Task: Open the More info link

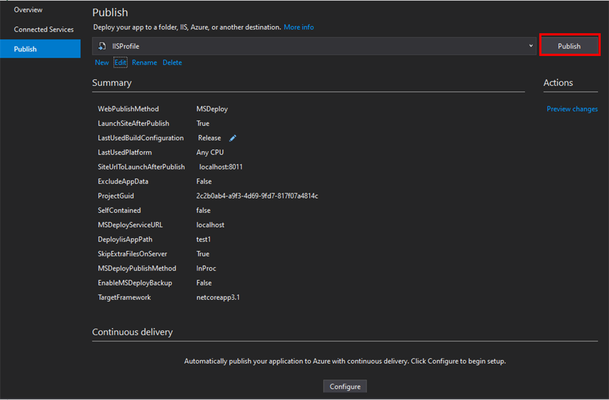Action: 299,27
